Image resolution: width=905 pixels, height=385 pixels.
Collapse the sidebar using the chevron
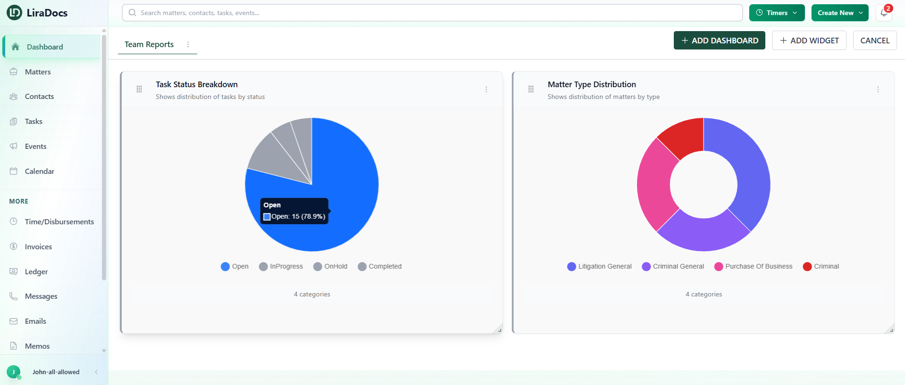96,372
